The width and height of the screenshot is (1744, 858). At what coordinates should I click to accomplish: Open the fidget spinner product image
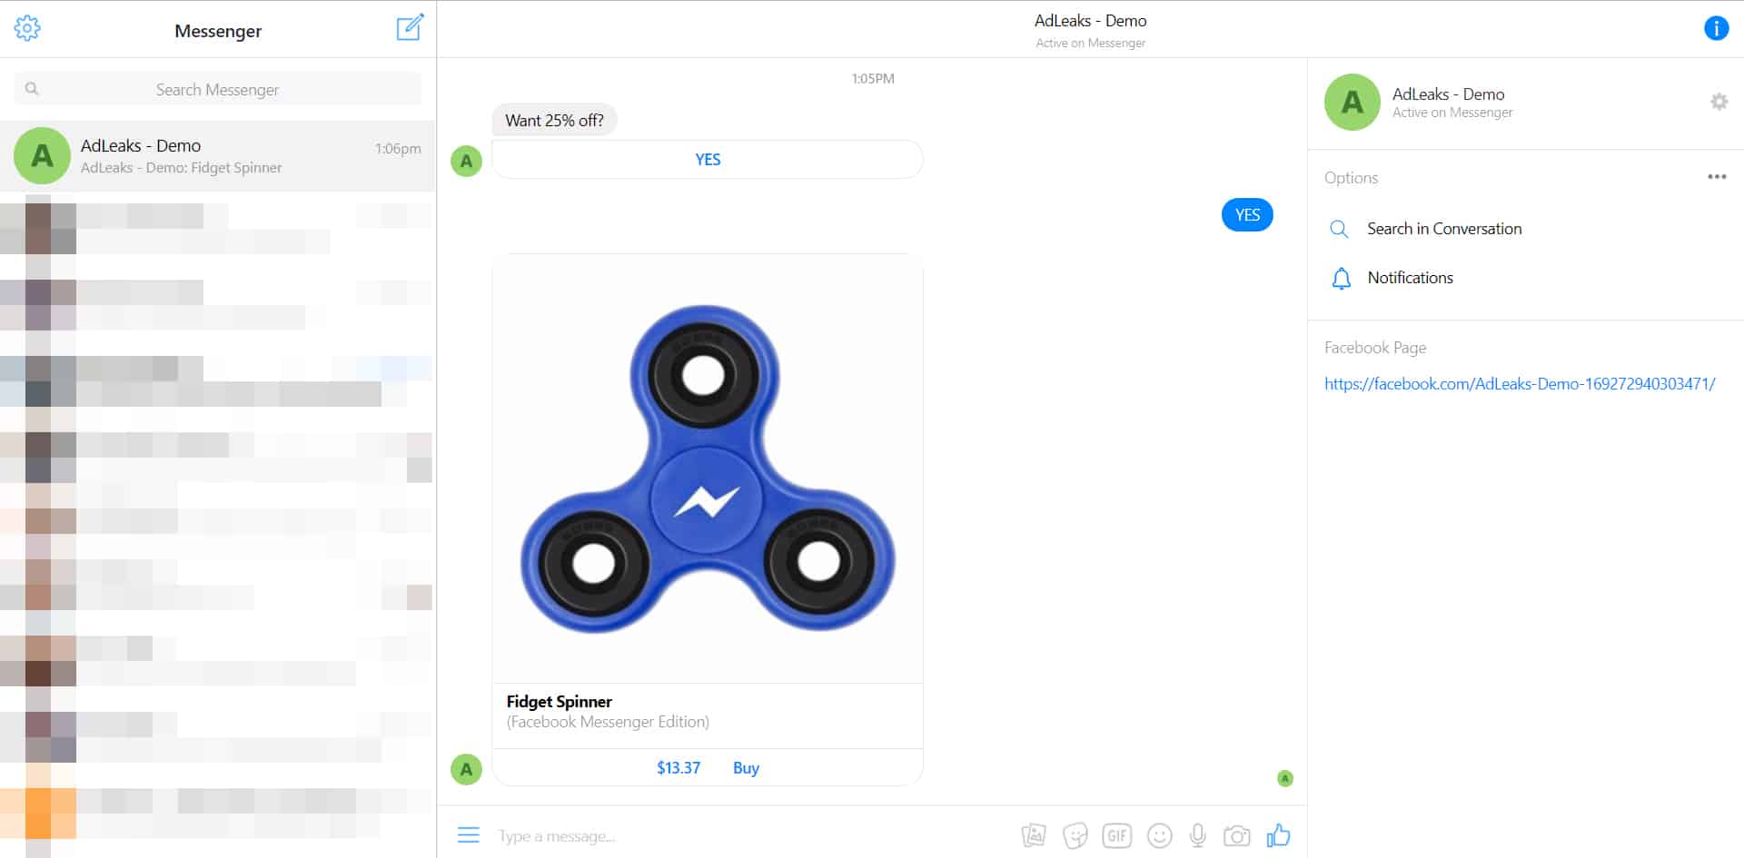(x=708, y=468)
